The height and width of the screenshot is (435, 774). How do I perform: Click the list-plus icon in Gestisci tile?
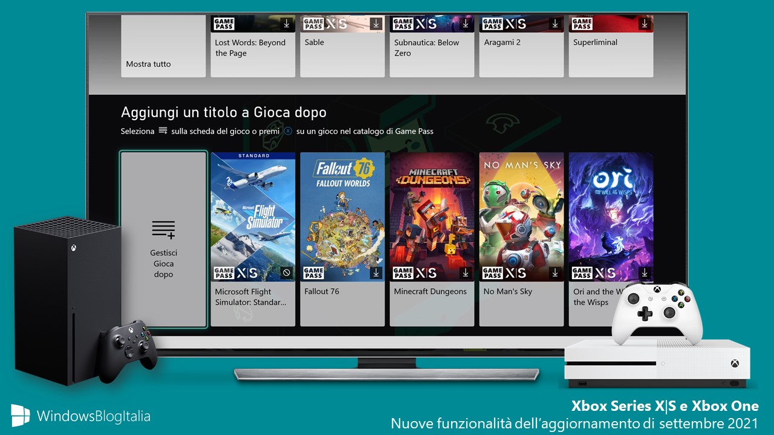pyautogui.click(x=163, y=230)
